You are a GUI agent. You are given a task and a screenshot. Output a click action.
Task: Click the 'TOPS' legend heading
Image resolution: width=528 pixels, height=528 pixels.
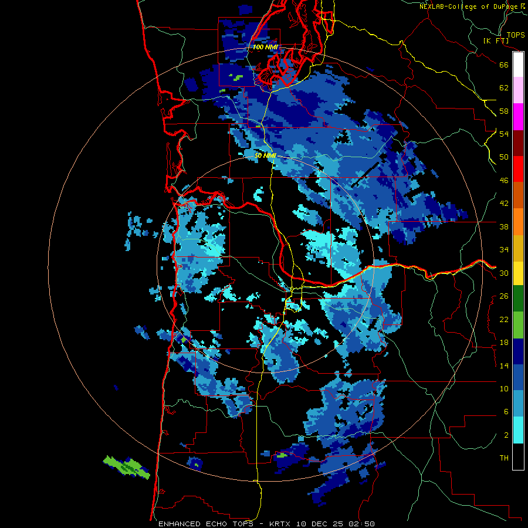pyautogui.click(x=516, y=35)
